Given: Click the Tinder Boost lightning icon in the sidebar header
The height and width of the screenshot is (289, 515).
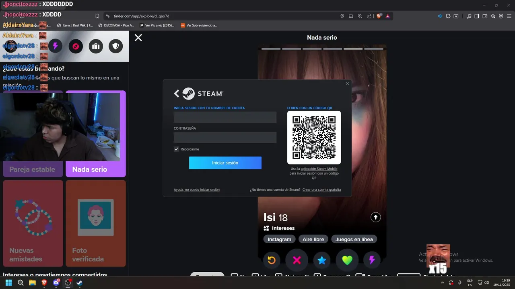Looking at the screenshot, I should click(x=55, y=46).
